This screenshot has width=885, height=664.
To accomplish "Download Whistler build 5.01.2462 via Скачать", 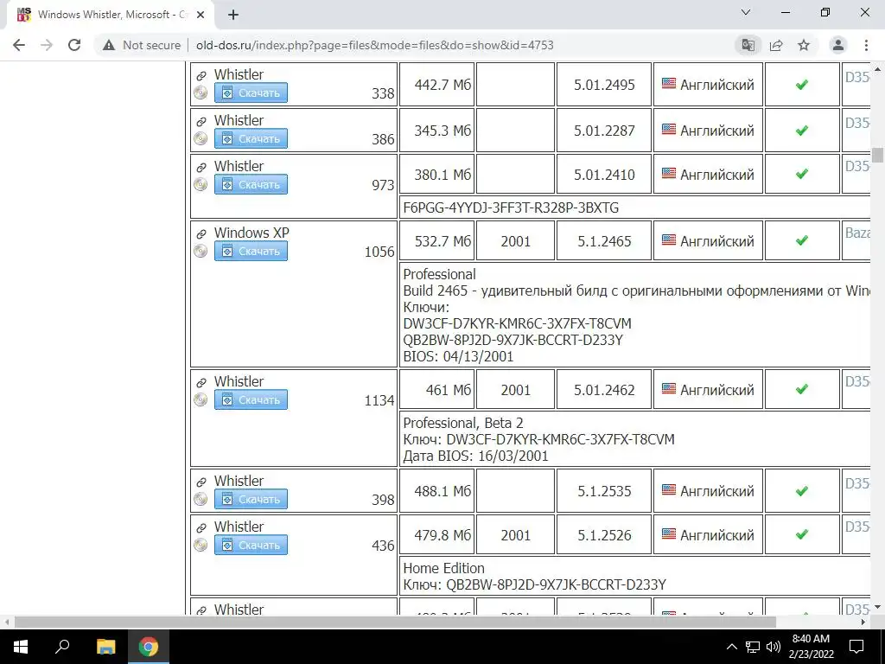I will pos(251,399).
